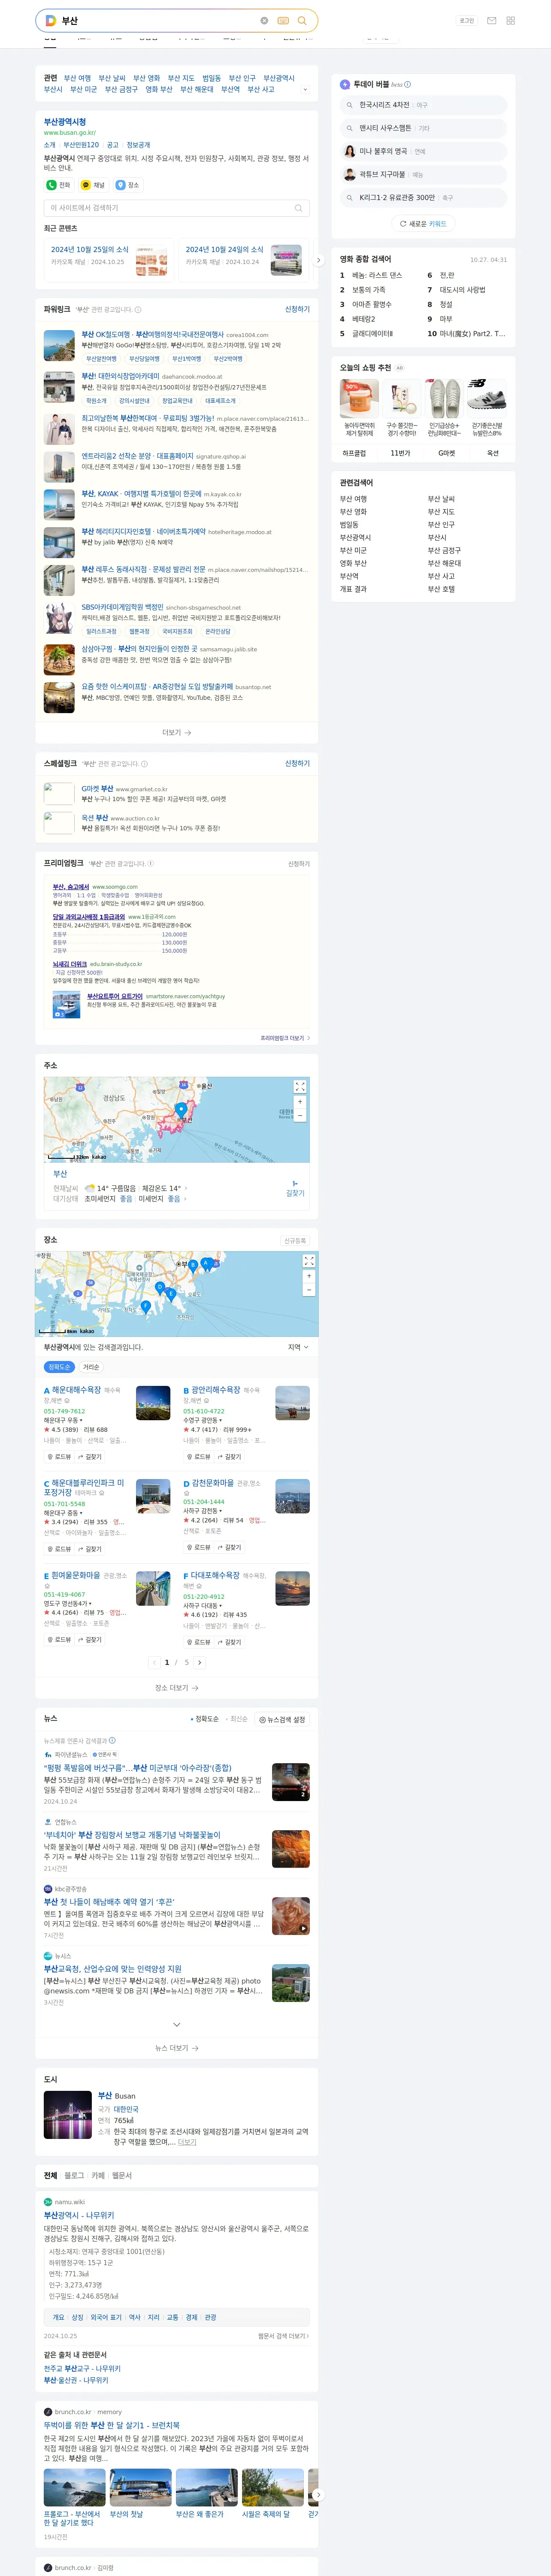The image size is (551, 2576).
Task: Open 프리미엄링크 더보기 link
Action: click(x=285, y=1038)
